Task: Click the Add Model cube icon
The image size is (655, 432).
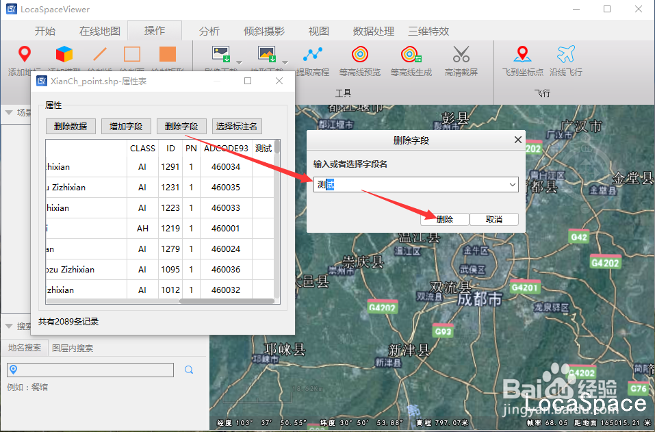Action: click(64, 54)
